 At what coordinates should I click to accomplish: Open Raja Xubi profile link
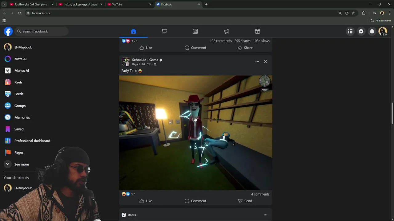138,64
